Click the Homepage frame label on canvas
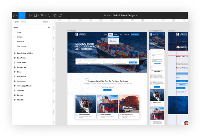Viewport: 202px width, 139px height. (x=72, y=31)
